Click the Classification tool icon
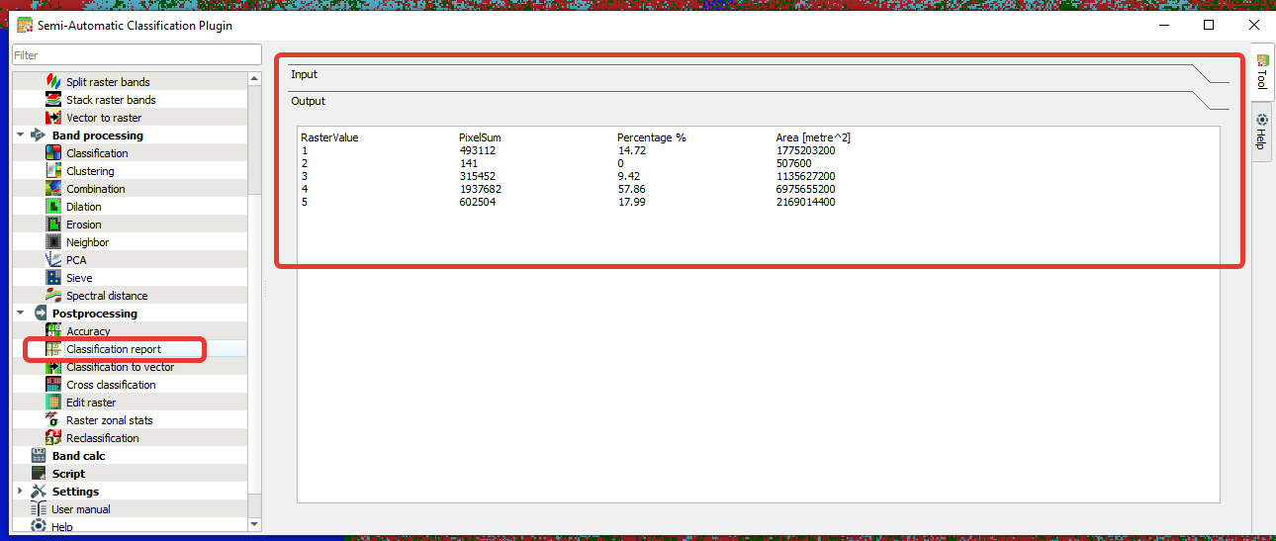The width and height of the screenshot is (1276, 541). [x=53, y=153]
